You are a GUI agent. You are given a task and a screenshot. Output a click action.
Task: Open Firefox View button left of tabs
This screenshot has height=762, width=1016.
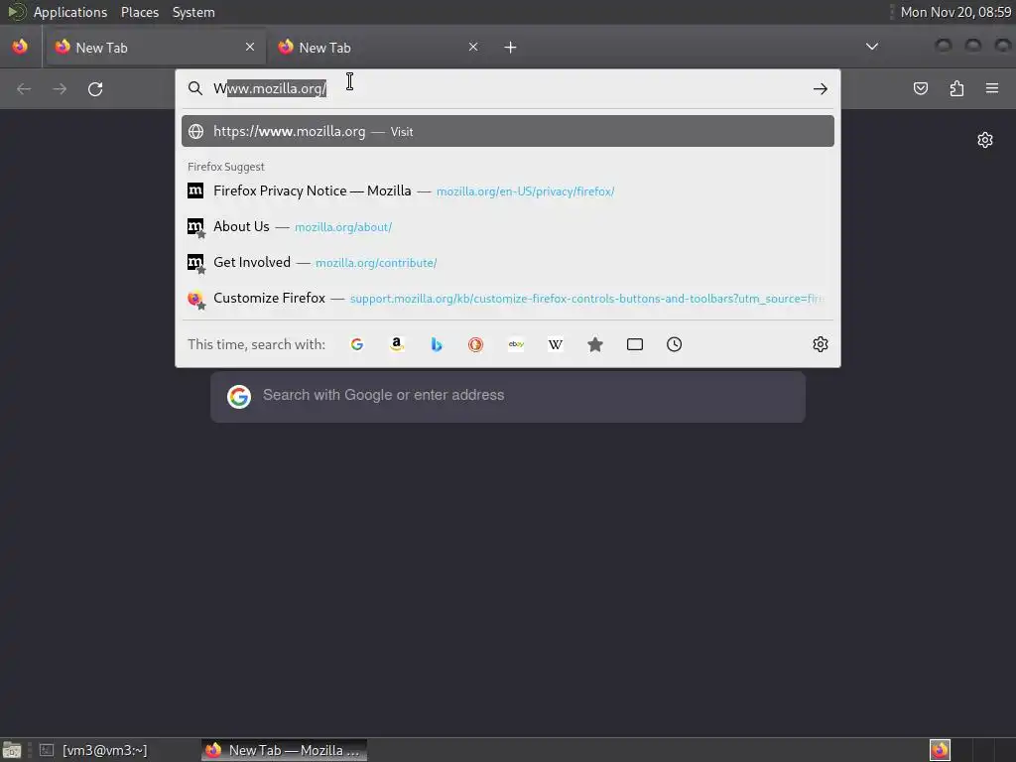pos(20,47)
